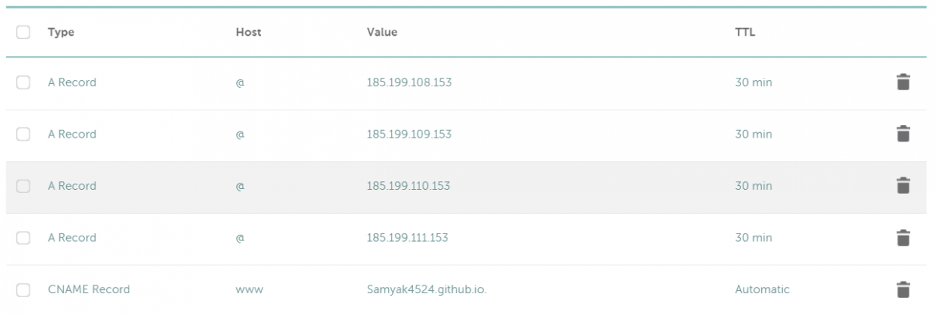Edit the www host field
935x315 pixels.
[249, 289]
